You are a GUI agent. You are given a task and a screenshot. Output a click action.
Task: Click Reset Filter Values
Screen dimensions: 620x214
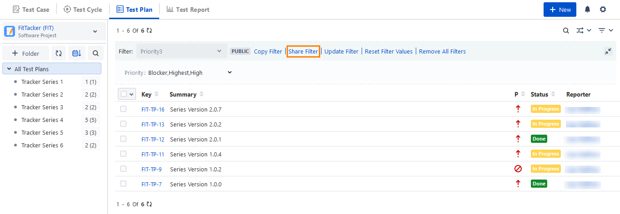click(x=388, y=51)
